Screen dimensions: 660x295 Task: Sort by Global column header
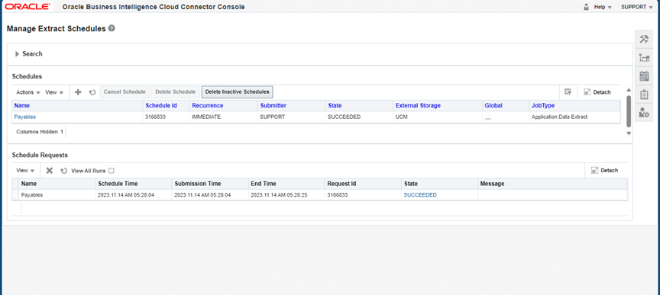(x=493, y=105)
